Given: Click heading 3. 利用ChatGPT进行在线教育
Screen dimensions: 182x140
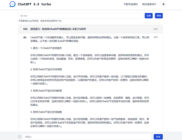Looking at the screenshot, I should pyautogui.click(x=46, y=90).
